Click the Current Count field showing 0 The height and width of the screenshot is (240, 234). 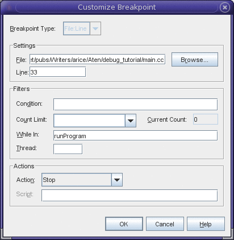(x=206, y=119)
